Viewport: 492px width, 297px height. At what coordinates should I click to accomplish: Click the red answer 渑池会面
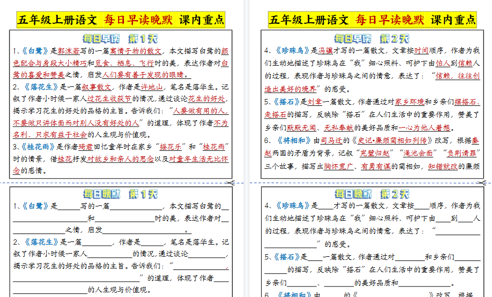[418, 154]
